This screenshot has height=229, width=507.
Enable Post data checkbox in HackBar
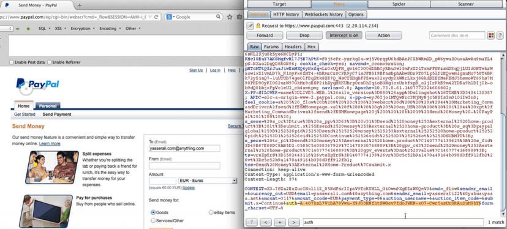11,62
